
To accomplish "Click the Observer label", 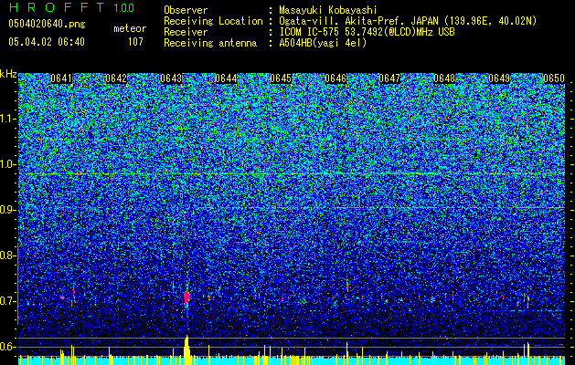I will point(186,10).
